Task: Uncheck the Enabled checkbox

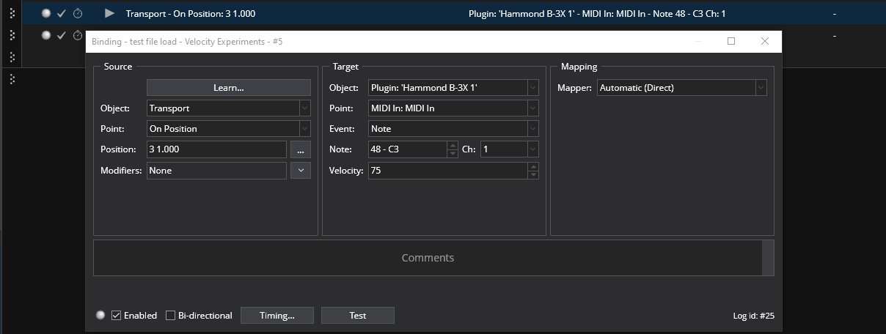Action: [x=117, y=316]
